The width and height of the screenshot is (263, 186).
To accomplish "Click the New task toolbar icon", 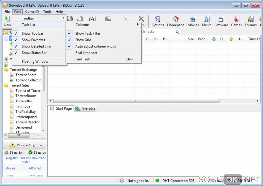I will point(7,19).
